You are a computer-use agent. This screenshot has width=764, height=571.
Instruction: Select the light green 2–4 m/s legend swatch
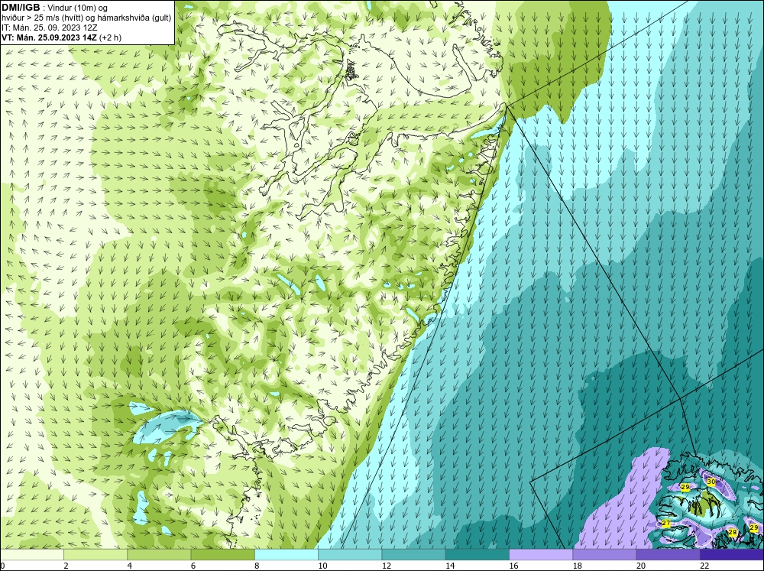click(95, 555)
